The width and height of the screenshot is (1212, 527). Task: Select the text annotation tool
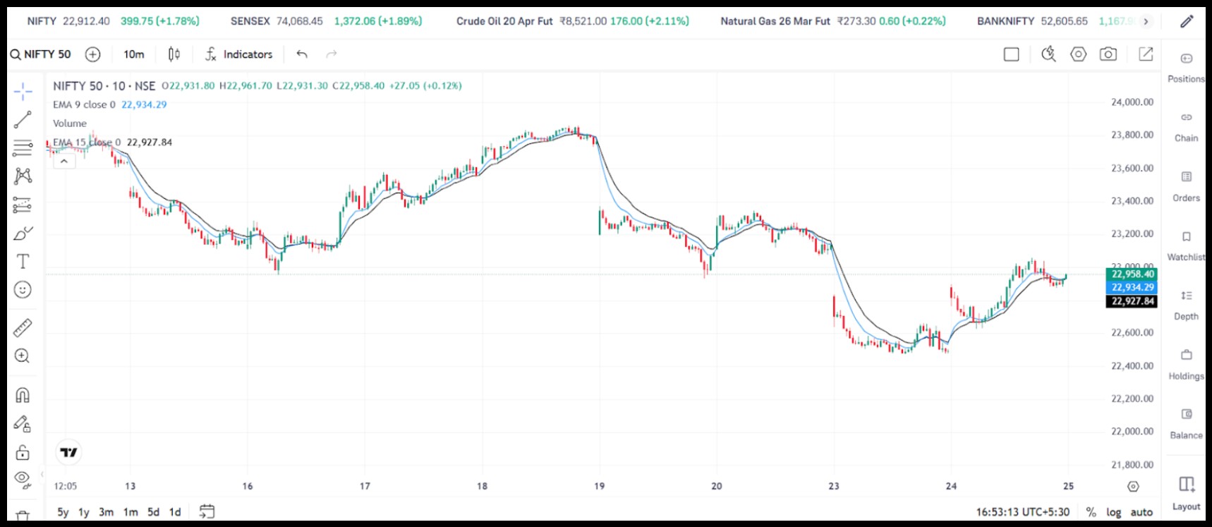click(23, 261)
